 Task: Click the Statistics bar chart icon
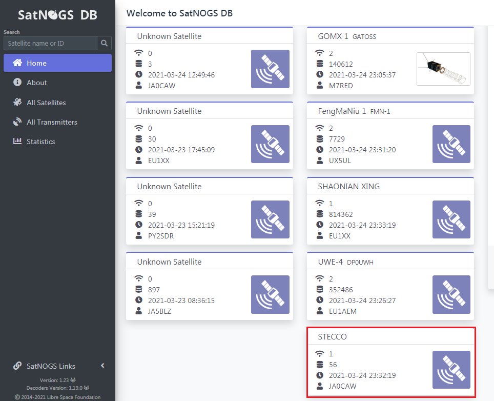(x=17, y=141)
